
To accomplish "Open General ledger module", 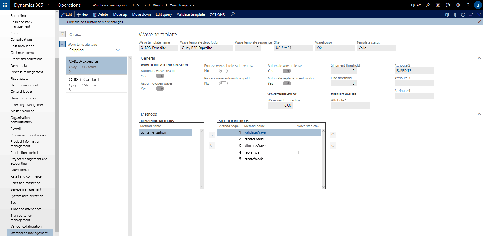I will click(21, 92).
